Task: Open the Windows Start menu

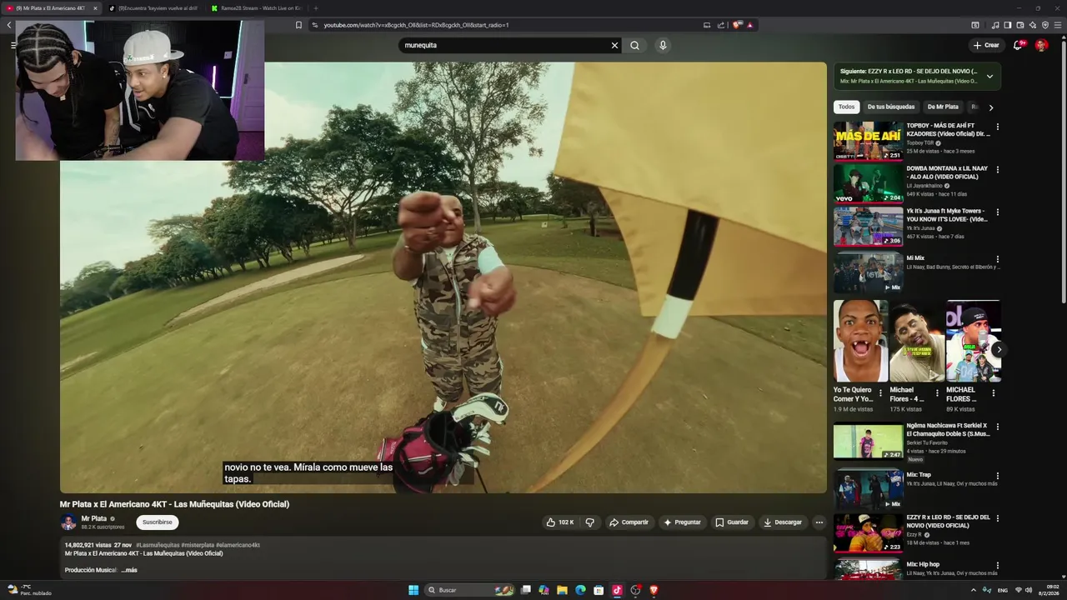Action: (x=413, y=590)
